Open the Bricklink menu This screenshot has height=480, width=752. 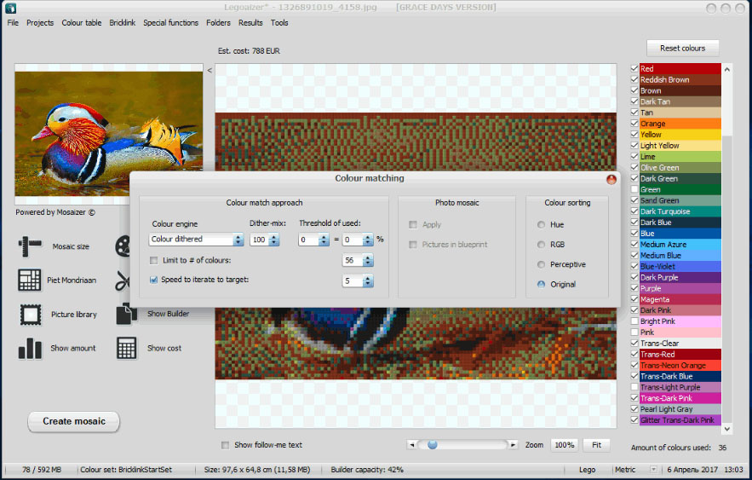pyautogui.click(x=123, y=22)
